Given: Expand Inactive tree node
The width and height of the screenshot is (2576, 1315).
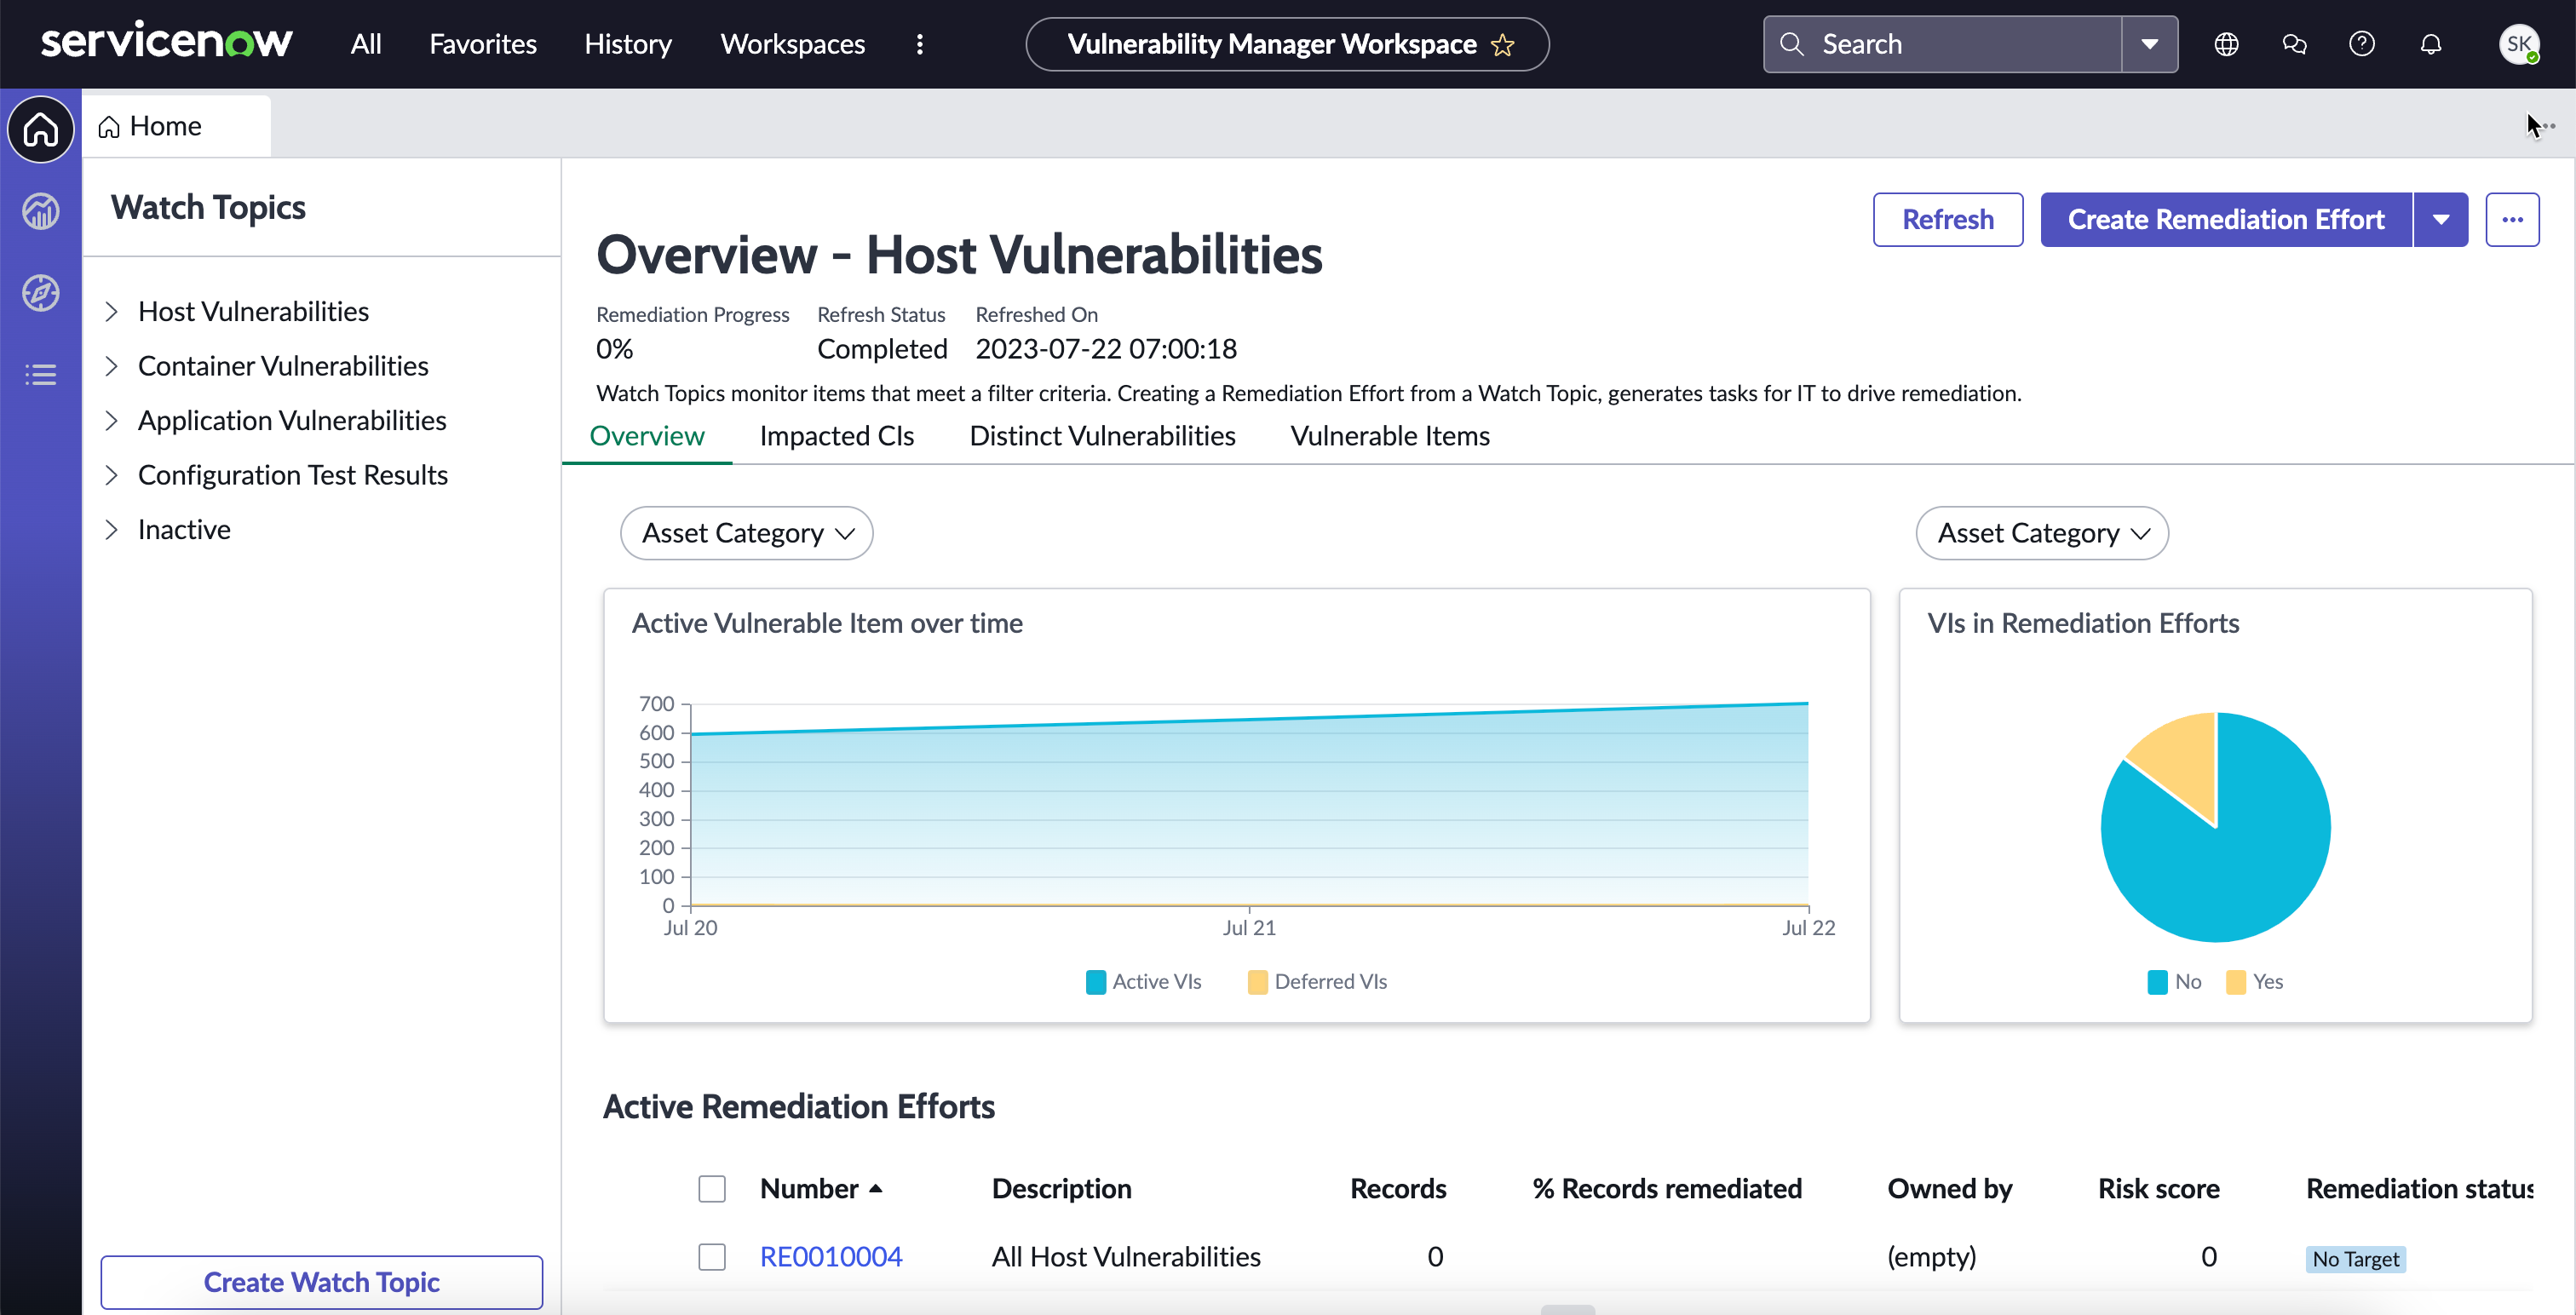Looking at the screenshot, I should 112,530.
